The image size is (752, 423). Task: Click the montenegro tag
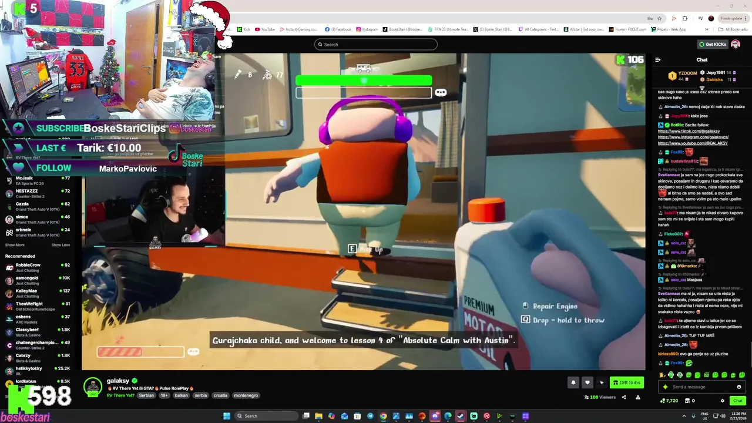tap(246, 395)
